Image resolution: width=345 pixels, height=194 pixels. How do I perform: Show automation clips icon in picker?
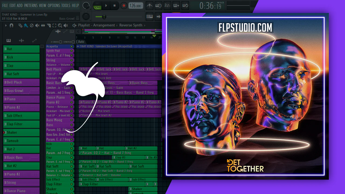coord(34,41)
